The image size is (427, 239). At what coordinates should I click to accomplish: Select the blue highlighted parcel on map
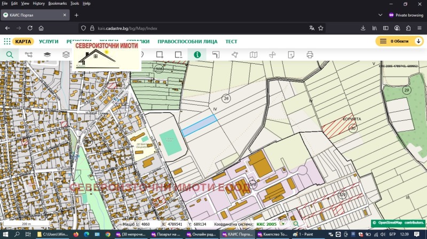pyautogui.click(x=200, y=125)
